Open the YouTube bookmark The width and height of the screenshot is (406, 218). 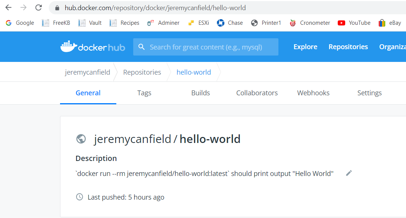tap(354, 23)
